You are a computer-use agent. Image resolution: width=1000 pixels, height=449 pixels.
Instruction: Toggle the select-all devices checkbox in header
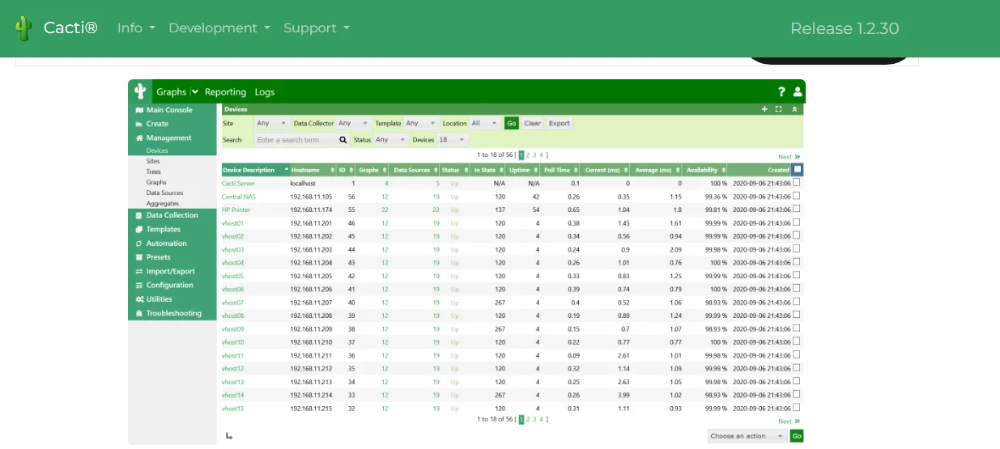coord(798,170)
